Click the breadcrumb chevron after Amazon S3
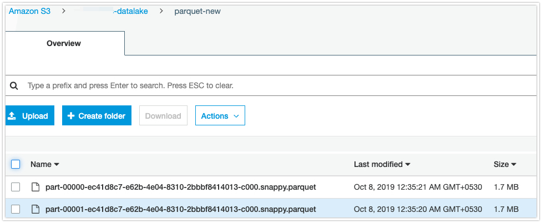 64,11
